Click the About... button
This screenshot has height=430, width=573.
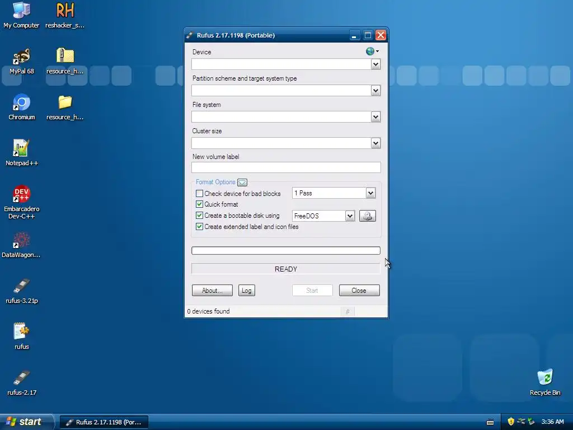[x=212, y=291]
